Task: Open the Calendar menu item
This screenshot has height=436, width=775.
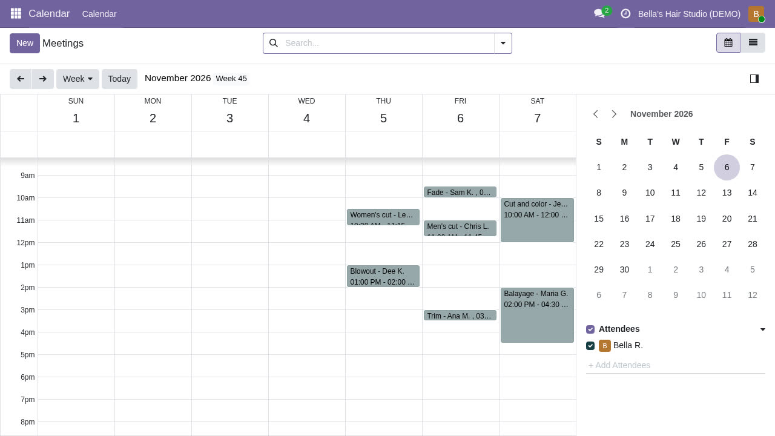Action: click(x=99, y=14)
